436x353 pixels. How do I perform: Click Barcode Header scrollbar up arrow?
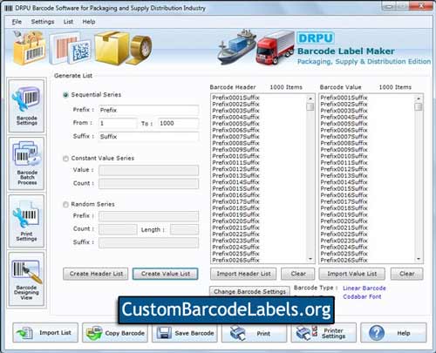(310, 98)
